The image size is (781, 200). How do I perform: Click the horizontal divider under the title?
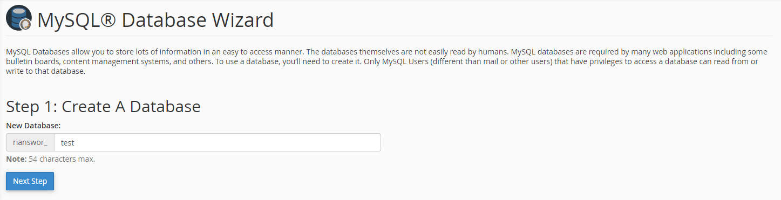click(x=390, y=36)
